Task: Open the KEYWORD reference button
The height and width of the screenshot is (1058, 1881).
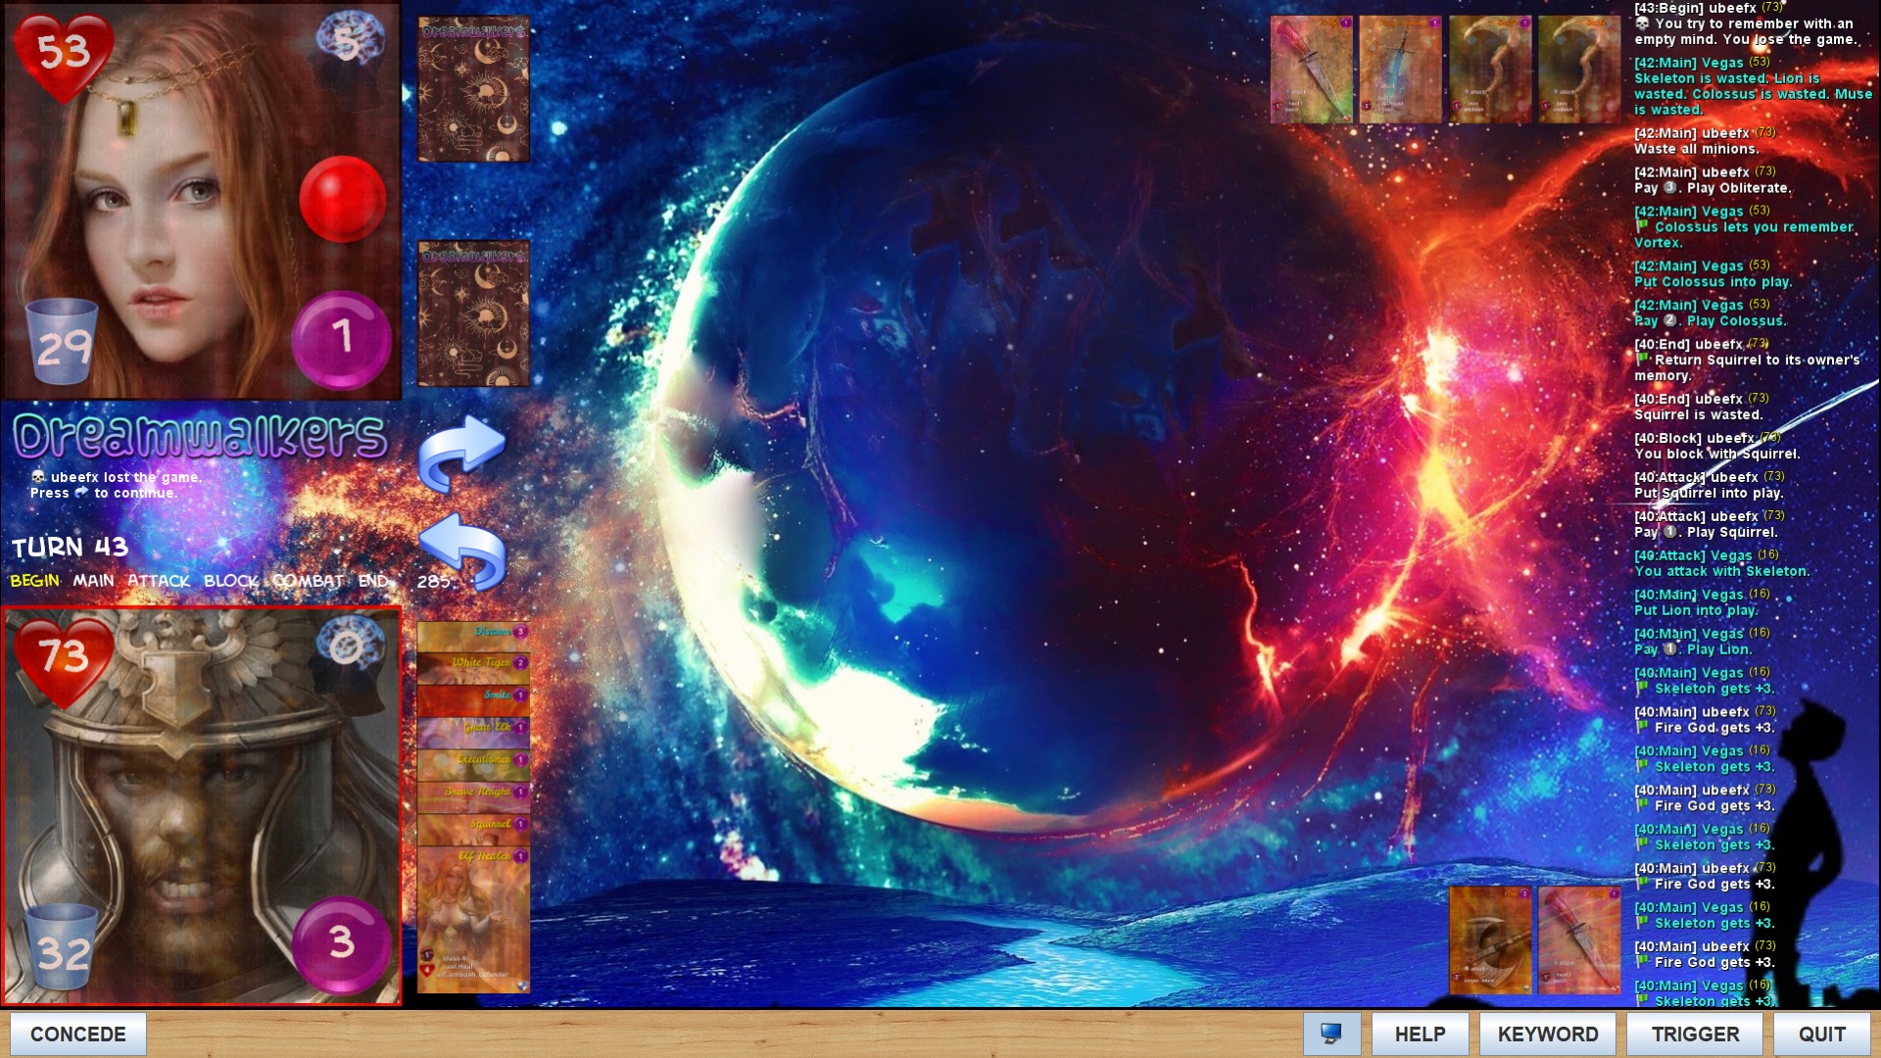Action: pos(1548,1034)
